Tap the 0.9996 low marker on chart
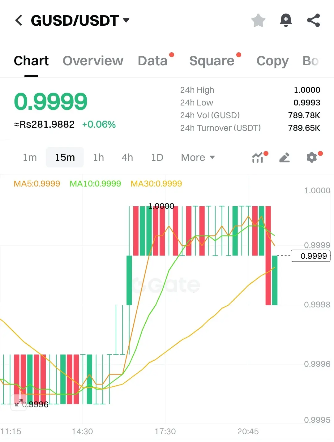Screen dimensions: 334x442 click(x=35, y=405)
